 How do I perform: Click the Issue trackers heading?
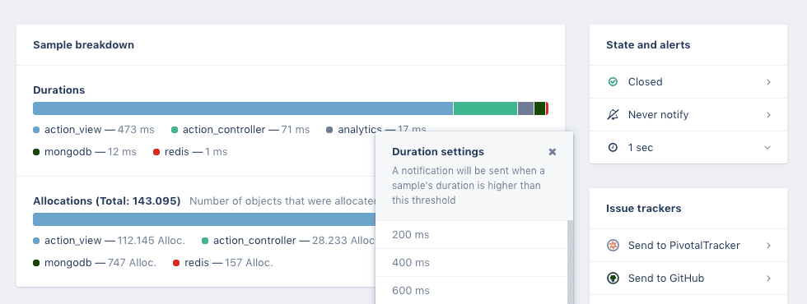point(643,208)
